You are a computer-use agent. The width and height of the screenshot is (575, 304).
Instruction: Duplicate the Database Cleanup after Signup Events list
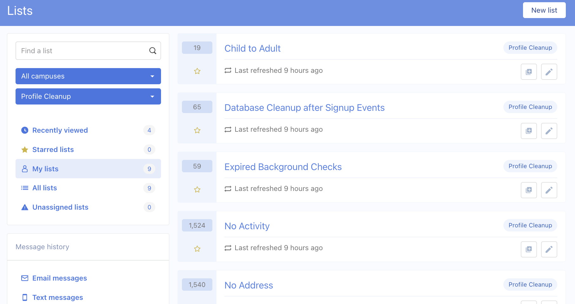529,131
